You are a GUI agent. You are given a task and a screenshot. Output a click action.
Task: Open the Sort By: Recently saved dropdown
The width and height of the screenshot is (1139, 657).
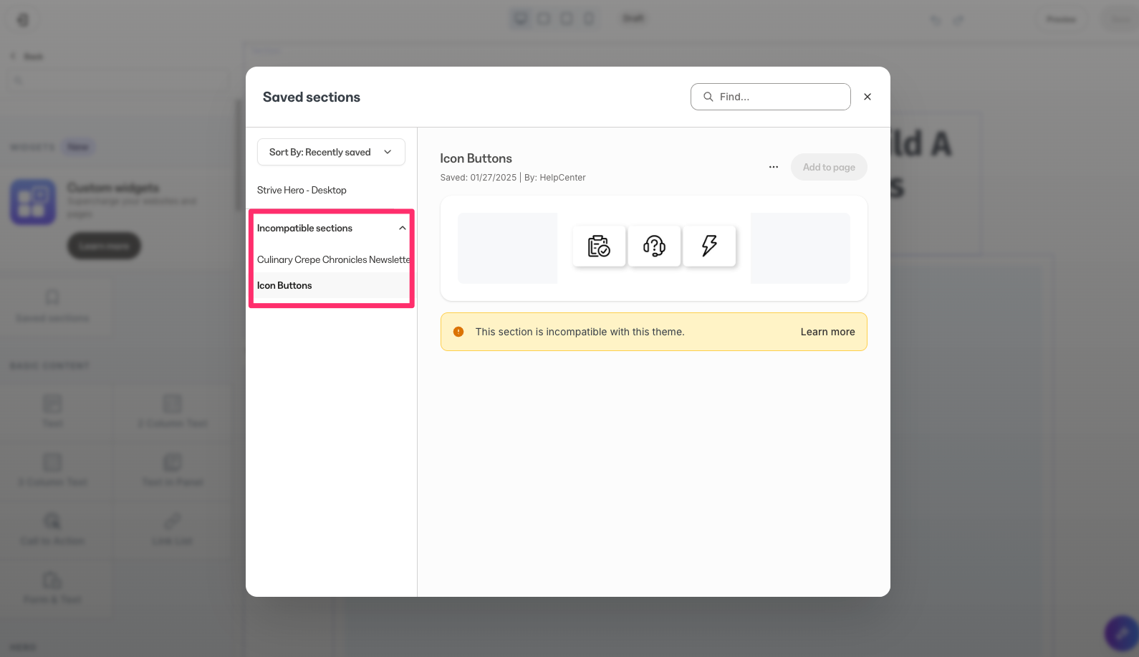tap(331, 152)
